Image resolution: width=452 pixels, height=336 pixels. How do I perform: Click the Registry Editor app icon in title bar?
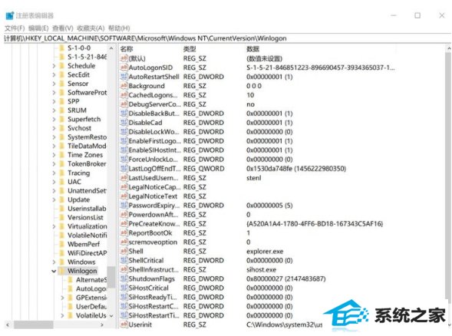coord(10,15)
